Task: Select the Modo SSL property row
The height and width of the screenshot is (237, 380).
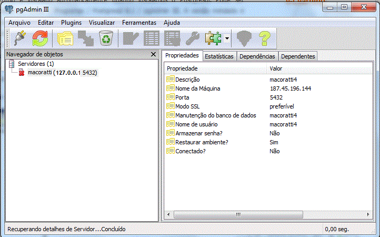Action: click(x=268, y=106)
